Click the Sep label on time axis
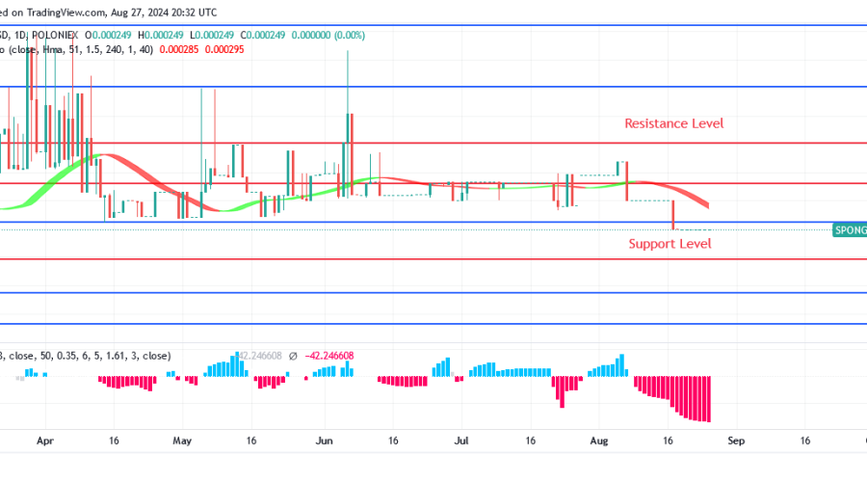The height and width of the screenshot is (482, 867). point(736,440)
